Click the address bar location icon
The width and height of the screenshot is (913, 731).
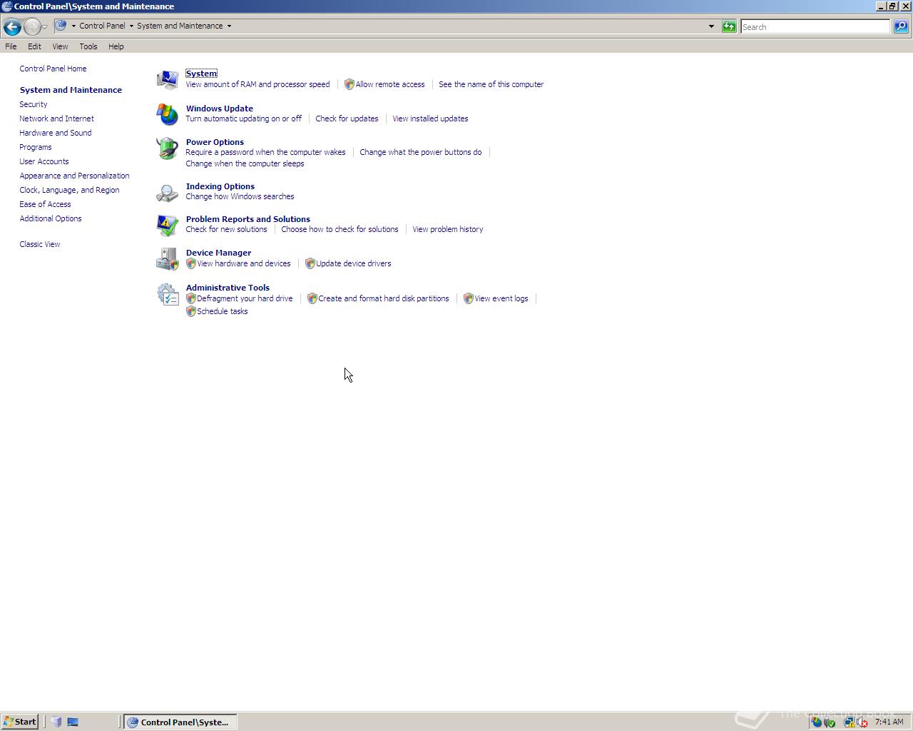coord(61,26)
